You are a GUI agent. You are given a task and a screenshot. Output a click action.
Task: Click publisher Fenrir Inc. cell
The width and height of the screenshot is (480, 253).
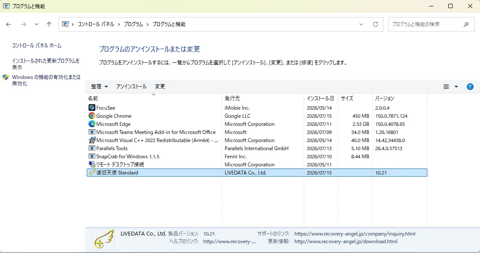[235, 156]
